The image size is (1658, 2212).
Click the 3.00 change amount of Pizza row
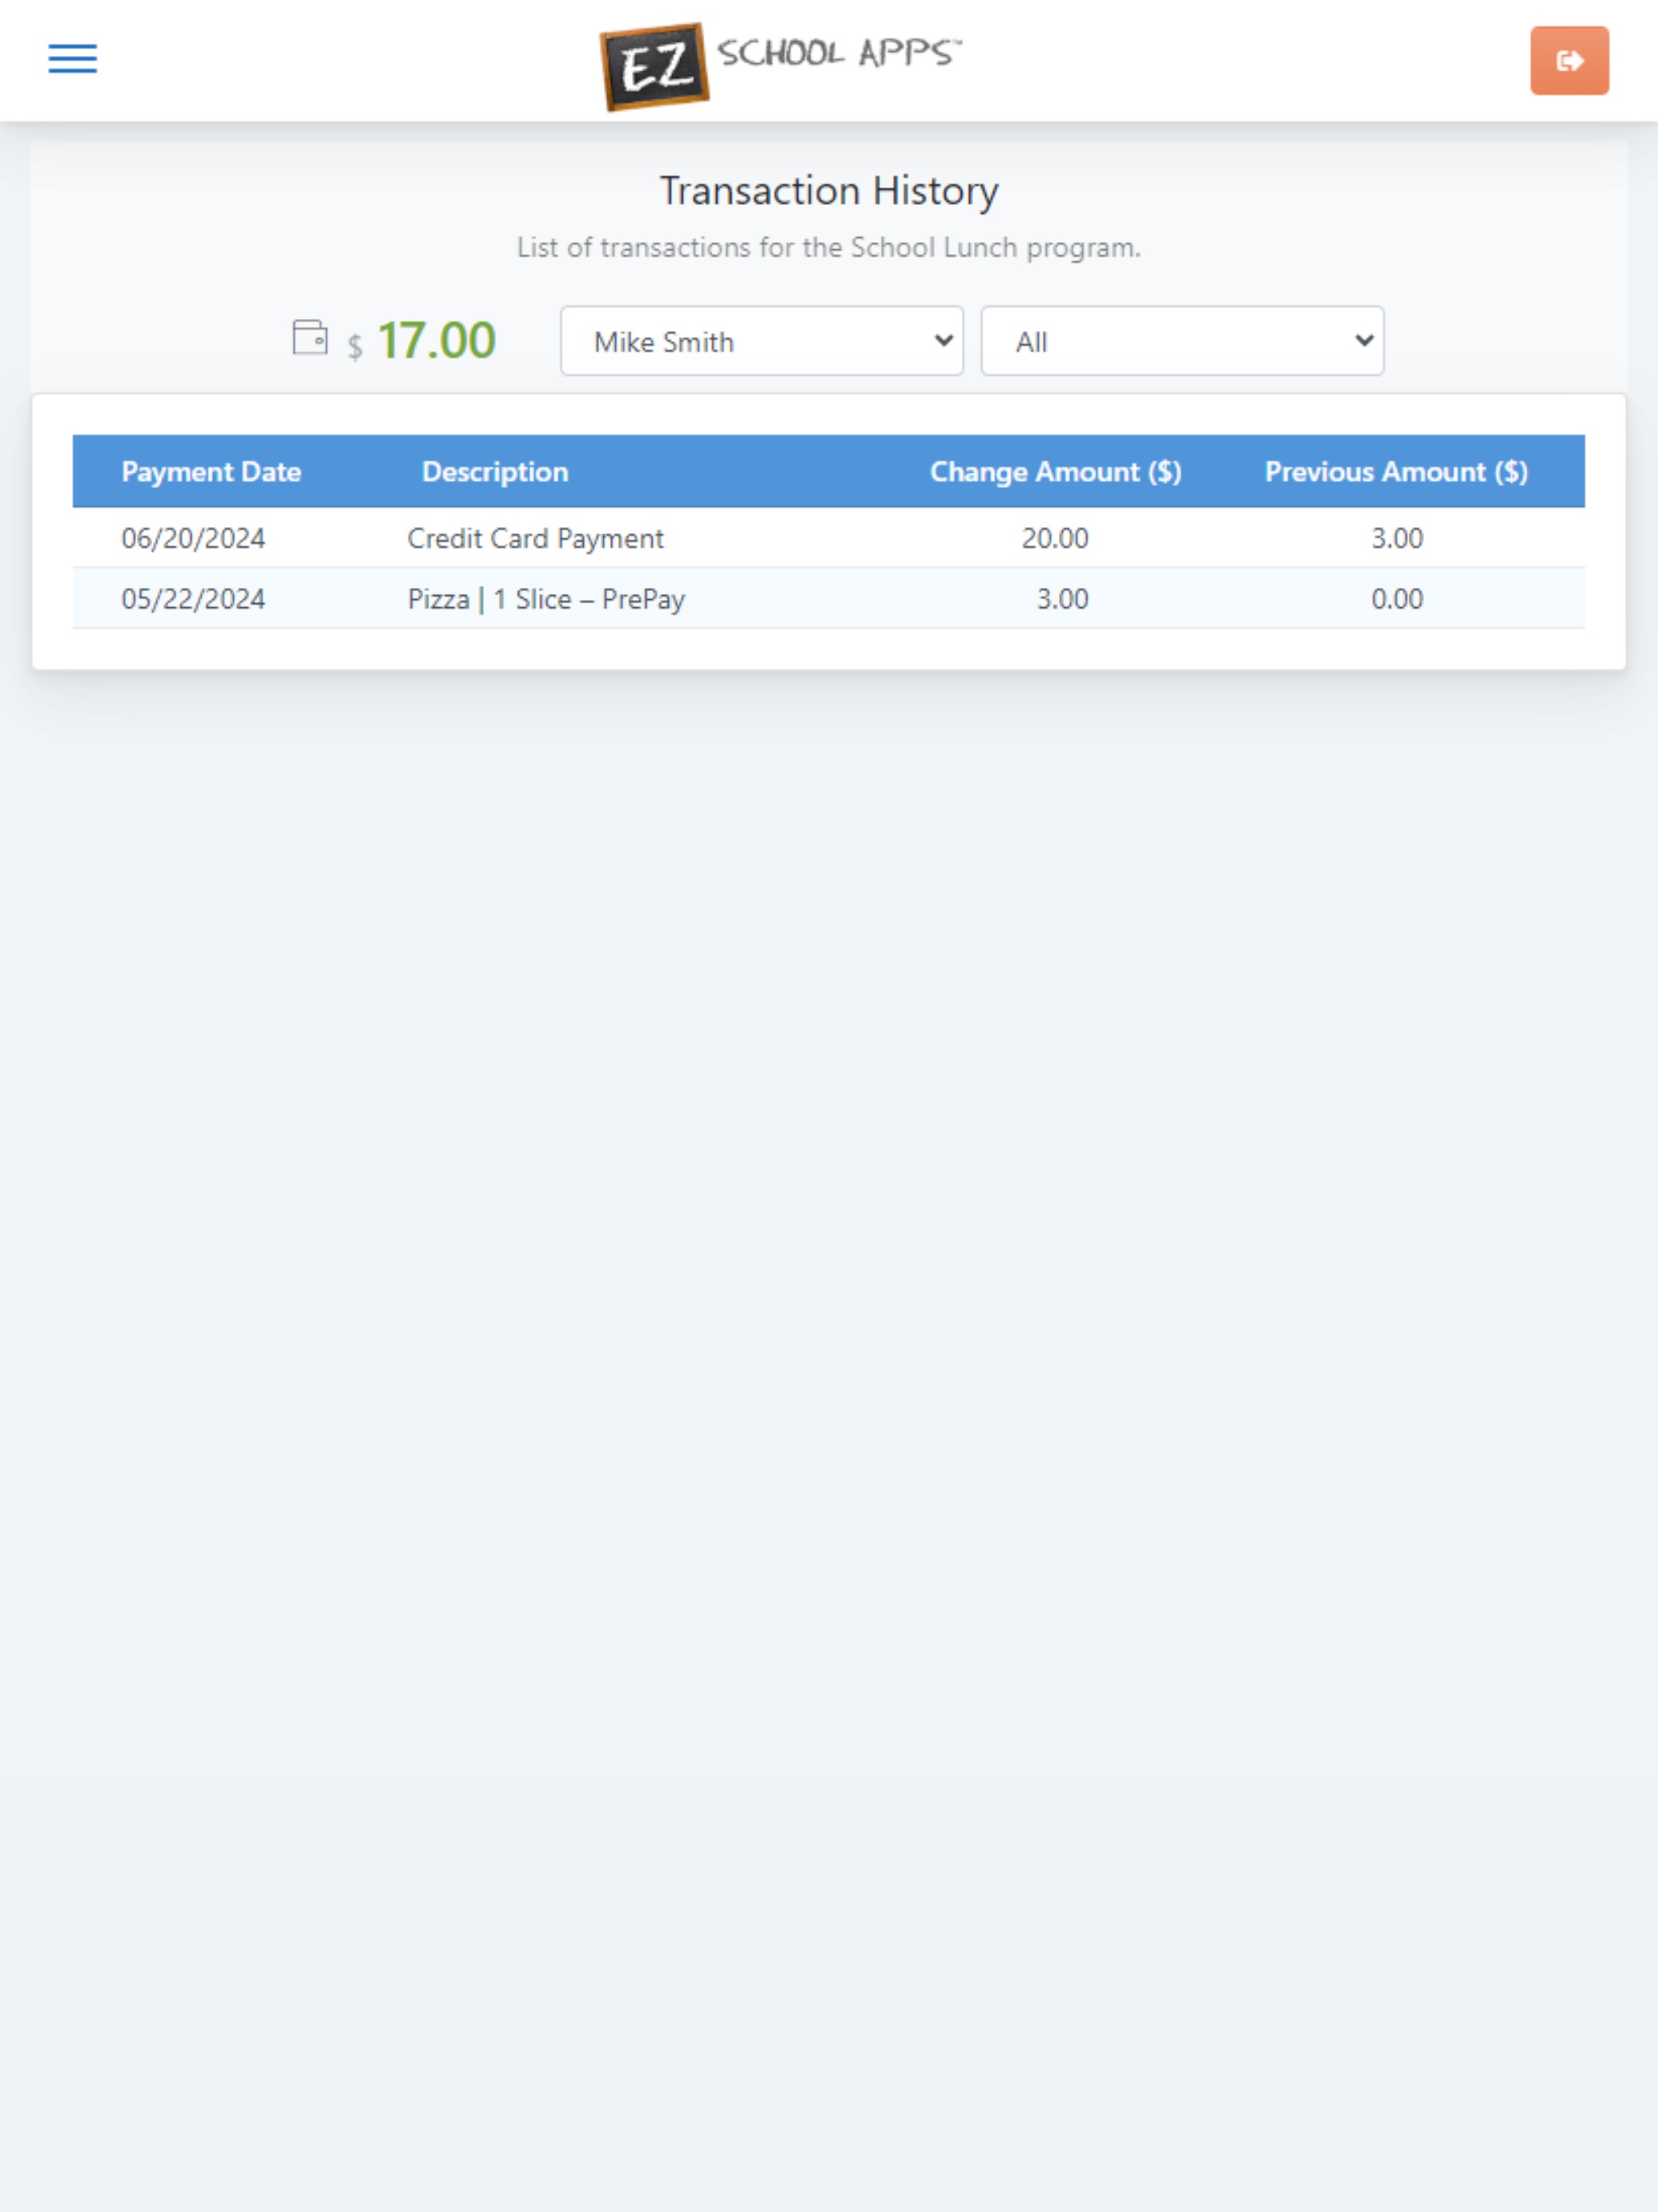[1062, 599]
